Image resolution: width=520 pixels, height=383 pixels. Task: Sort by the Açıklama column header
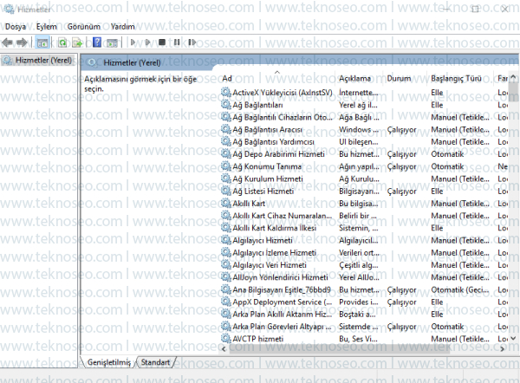(x=354, y=79)
